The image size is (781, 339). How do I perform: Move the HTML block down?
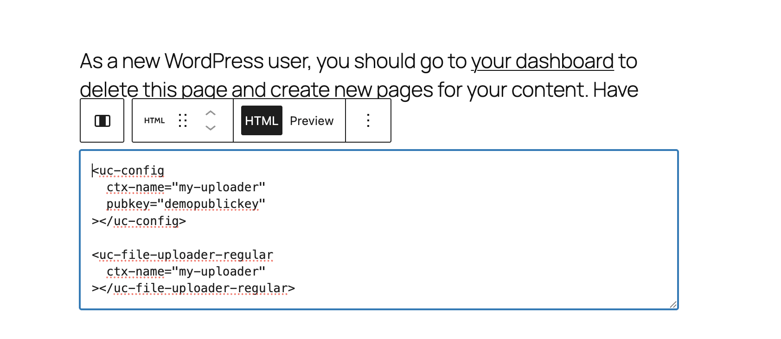tap(211, 128)
